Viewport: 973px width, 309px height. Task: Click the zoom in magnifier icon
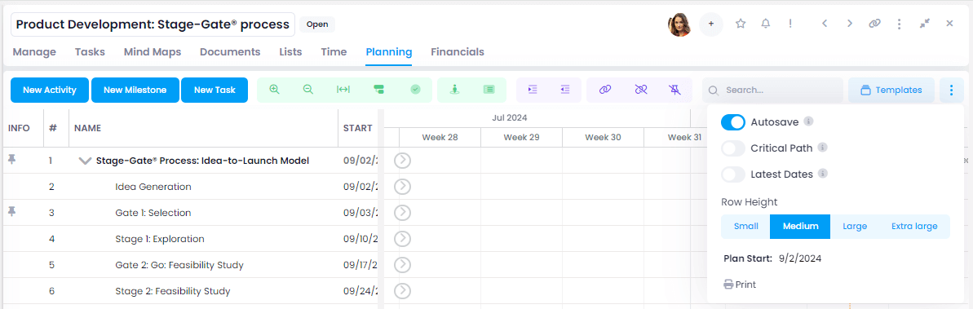(274, 90)
